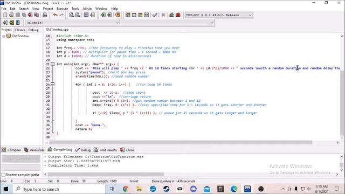345x194 pixels.
Task: Click the Run program toolbar icon
Action: coord(134,15)
